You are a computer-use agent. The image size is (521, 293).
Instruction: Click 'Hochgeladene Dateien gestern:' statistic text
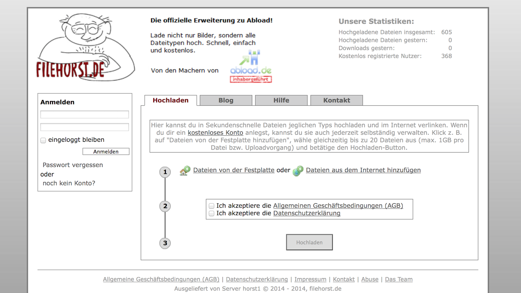coord(383,40)
